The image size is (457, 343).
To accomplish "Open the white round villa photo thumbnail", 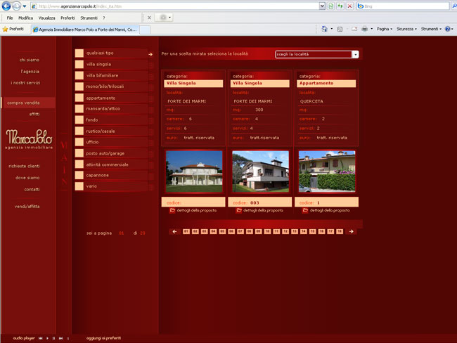I will coord(194,171).
